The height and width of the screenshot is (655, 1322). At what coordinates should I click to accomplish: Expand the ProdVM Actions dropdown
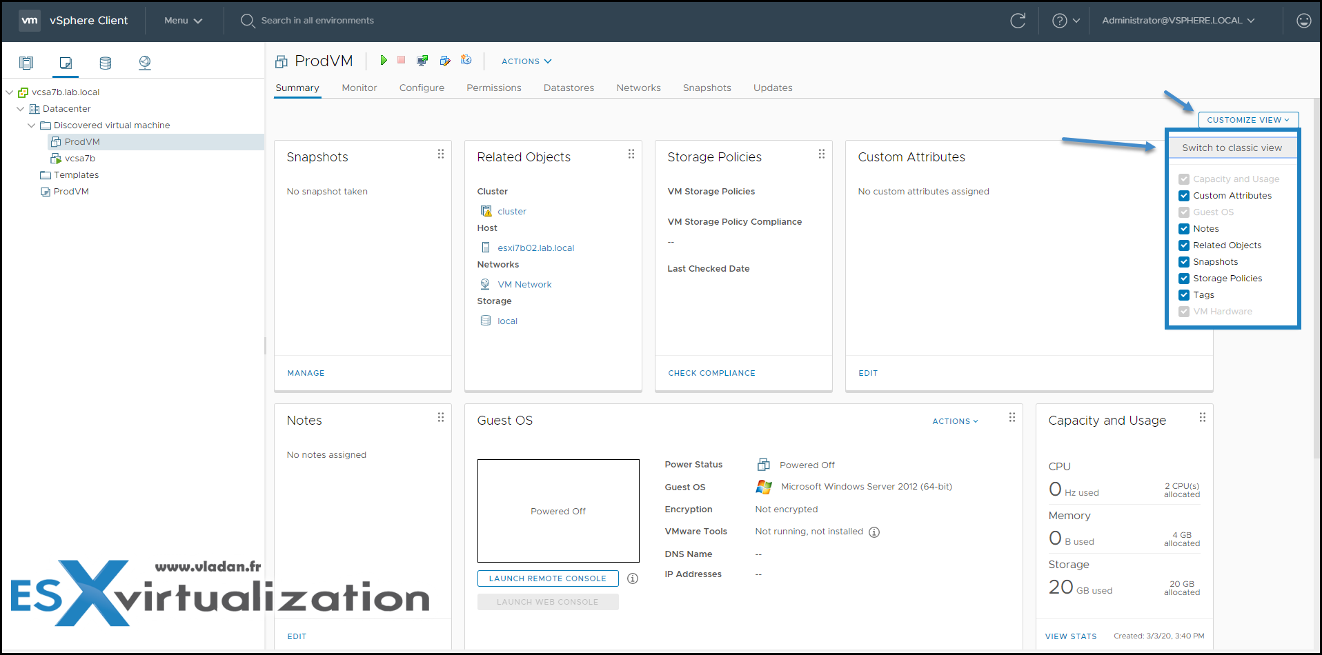tap(526, 61)
